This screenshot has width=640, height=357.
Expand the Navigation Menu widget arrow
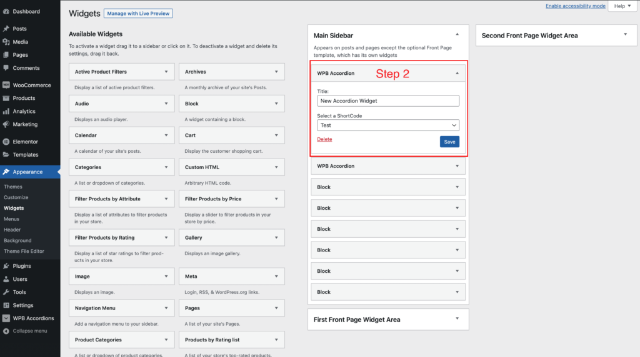point(166,308)
